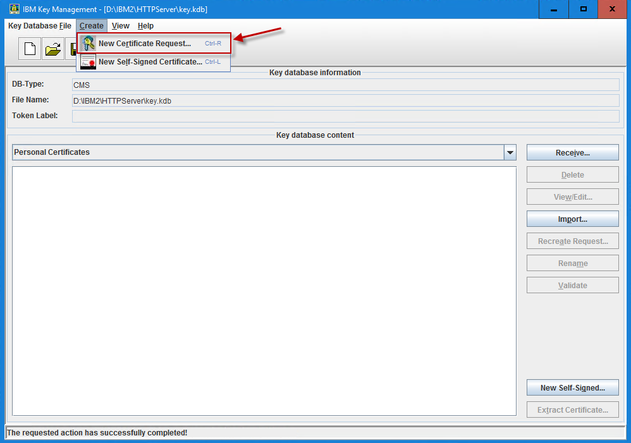
Task: Click the New Self-Signed button
Action: [x=572, y=387]
